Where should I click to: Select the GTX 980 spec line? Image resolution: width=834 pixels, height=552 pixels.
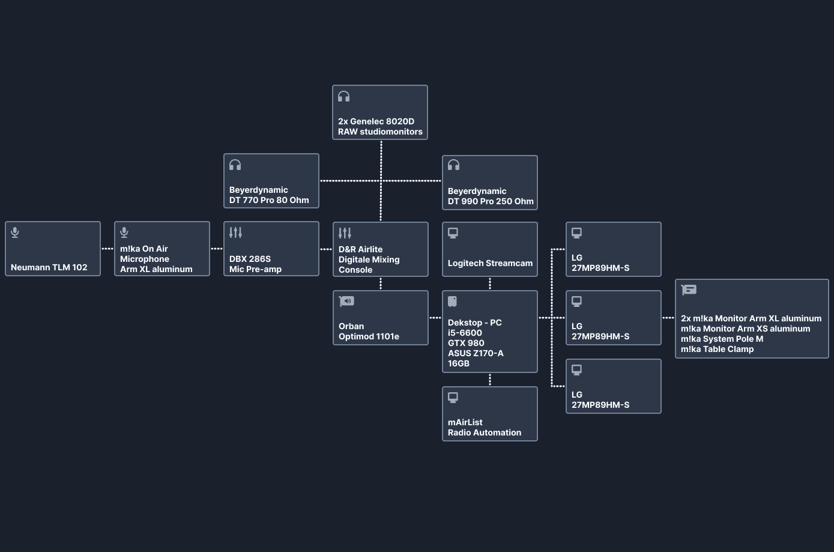(x=466, y=343)
